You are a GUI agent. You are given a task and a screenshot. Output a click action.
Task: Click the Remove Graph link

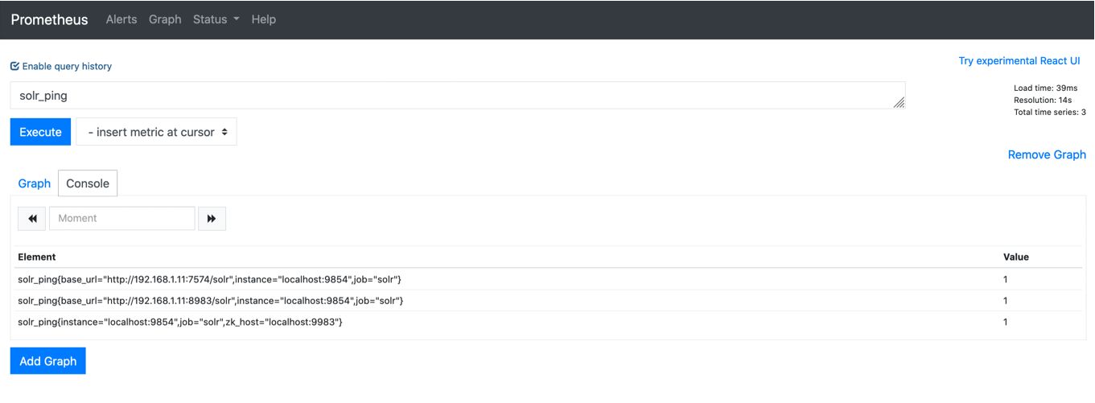click(x=1046, y=154)
